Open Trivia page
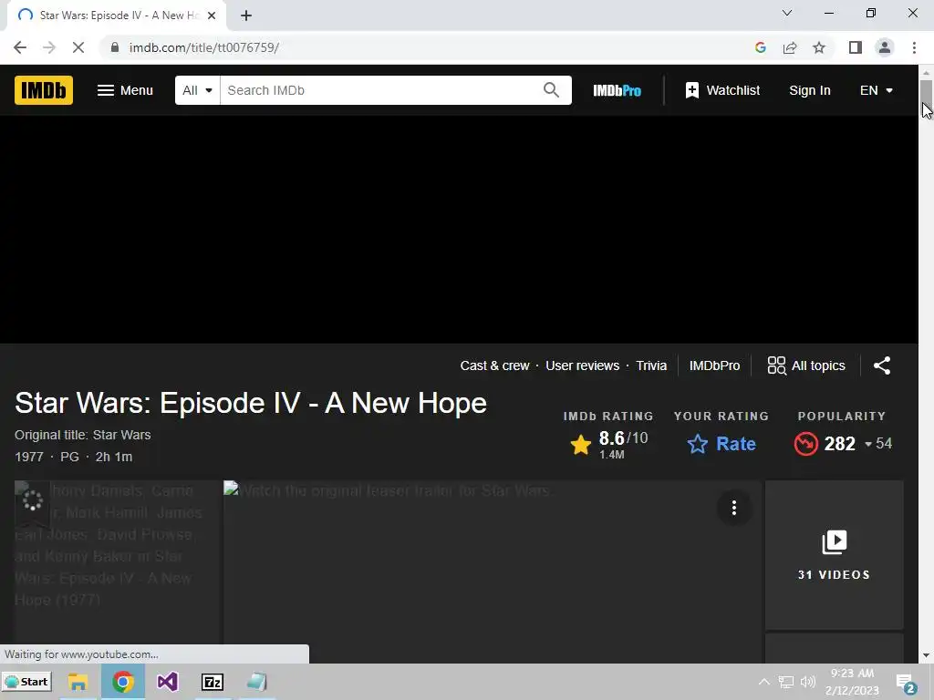 [x=651, y=365]
